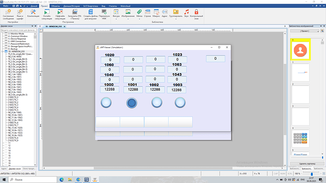Open the Макрос library icon
This screenshot has height=183, width=326.
(156, 12)
